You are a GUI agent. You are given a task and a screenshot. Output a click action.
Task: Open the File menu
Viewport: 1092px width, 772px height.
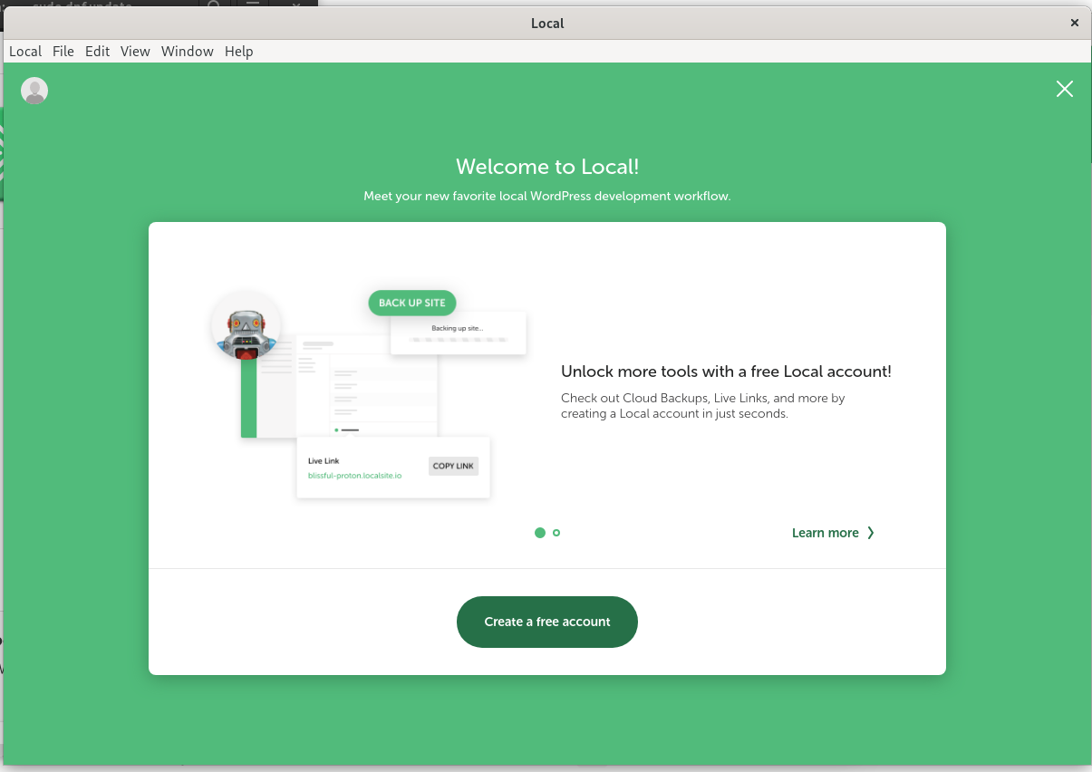coord(63,52)
